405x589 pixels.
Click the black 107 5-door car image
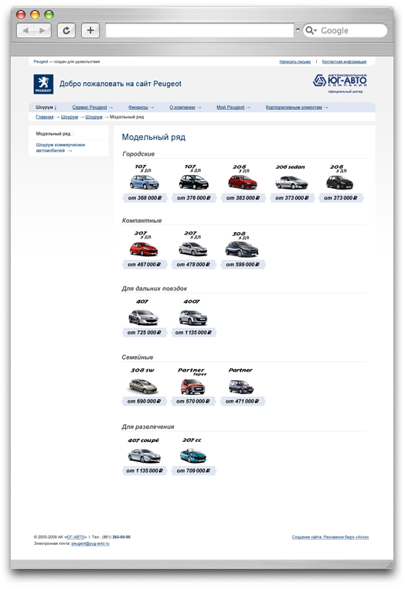click(x=193, y=183)
